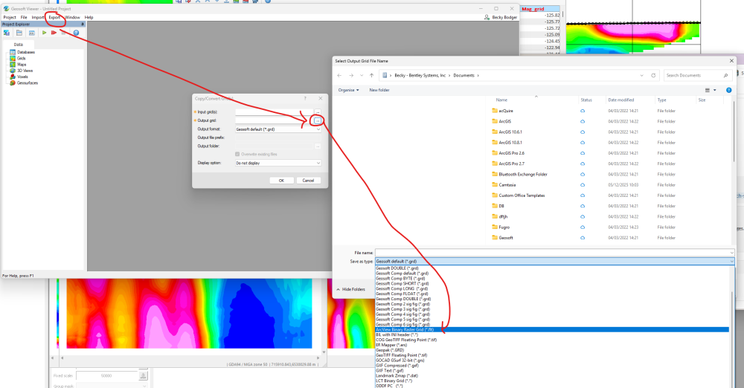The height and width of the screenshot is (388, 744).
Task: Open the Fugro folder
Action: (x=504, y=227)
